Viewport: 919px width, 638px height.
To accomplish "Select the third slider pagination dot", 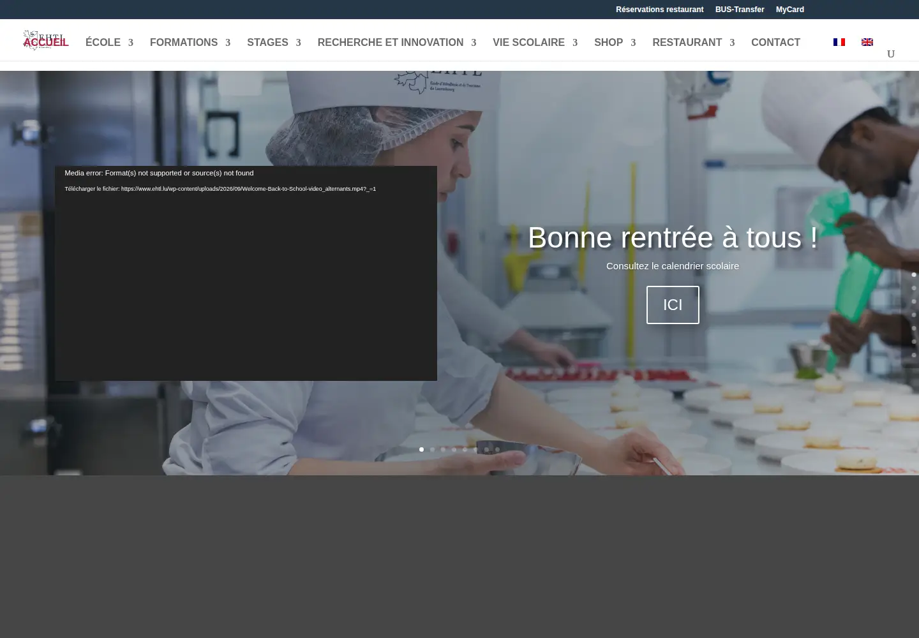I will point(443,449).
